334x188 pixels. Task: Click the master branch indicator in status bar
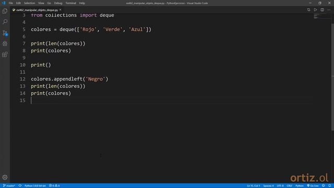9,186
